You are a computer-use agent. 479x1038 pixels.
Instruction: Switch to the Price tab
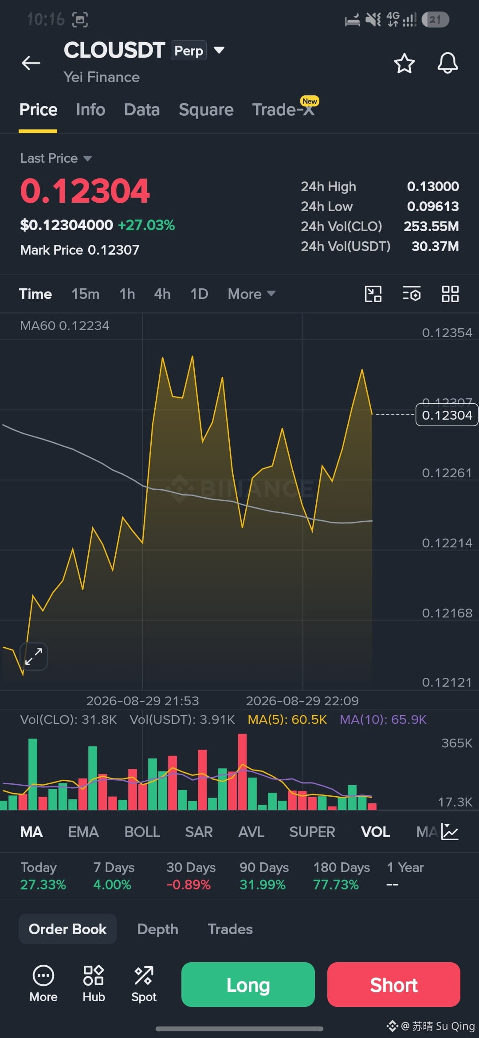[38, 110]
